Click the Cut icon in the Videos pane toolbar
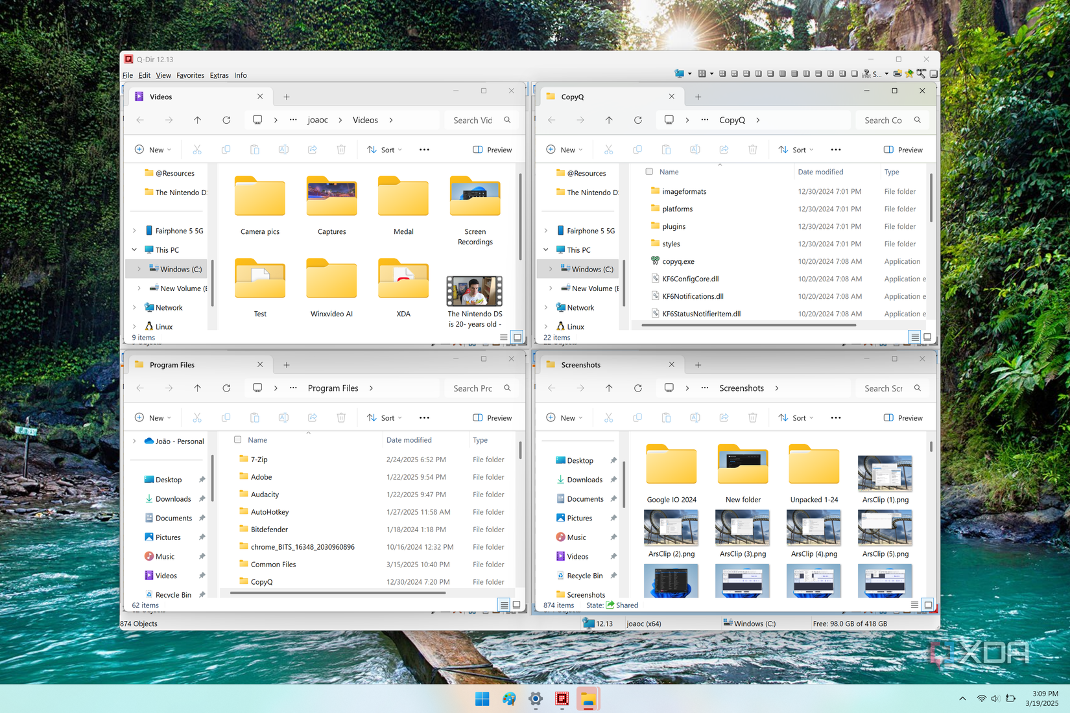The height and width of the screenshot is (713, 1070). [197, 149]
